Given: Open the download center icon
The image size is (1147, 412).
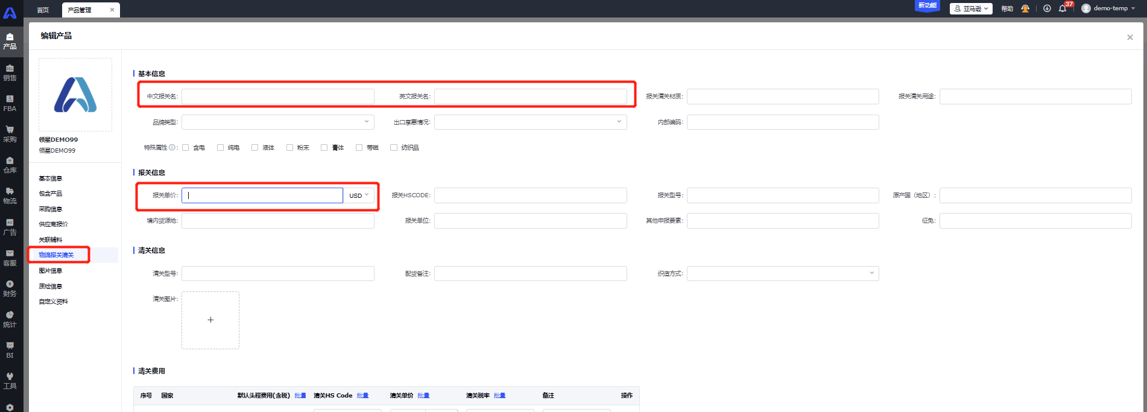Looking at the screenshot, I should (x=1047, y=8).
